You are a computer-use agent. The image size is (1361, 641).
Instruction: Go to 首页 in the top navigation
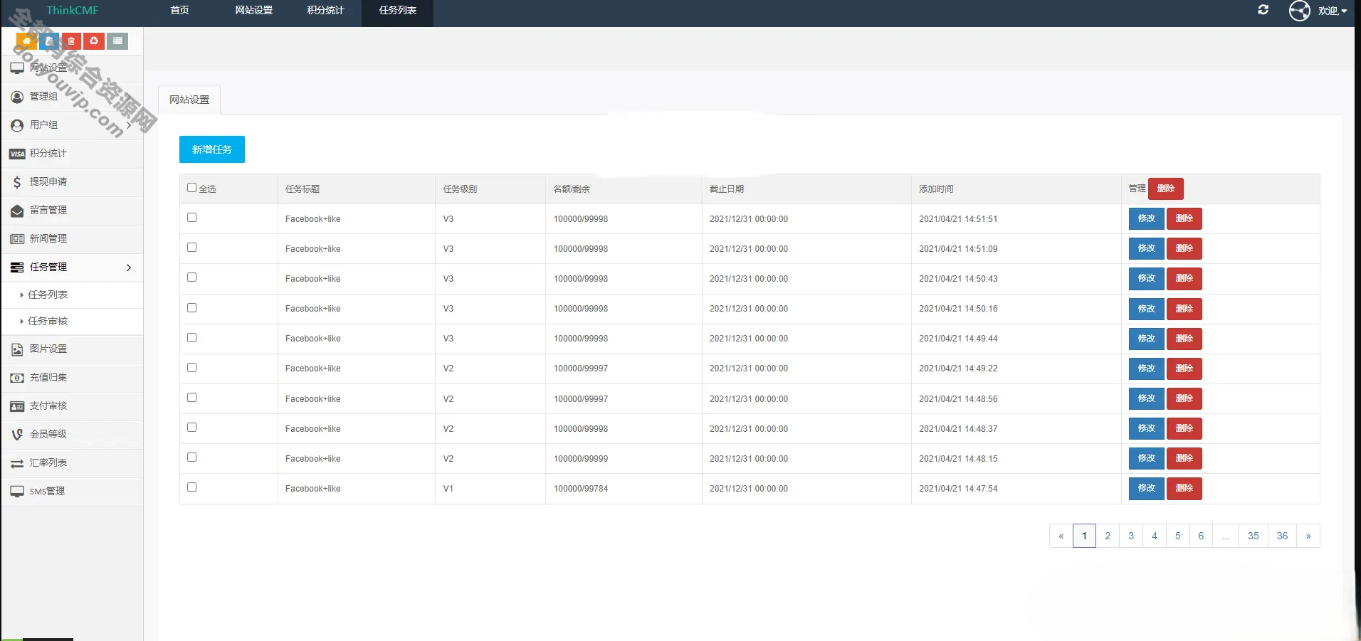pyautogui.click(x=180, y=10)
